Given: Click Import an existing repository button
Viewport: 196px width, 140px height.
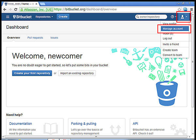Looking at the screenshot, I should pos(77,73).
